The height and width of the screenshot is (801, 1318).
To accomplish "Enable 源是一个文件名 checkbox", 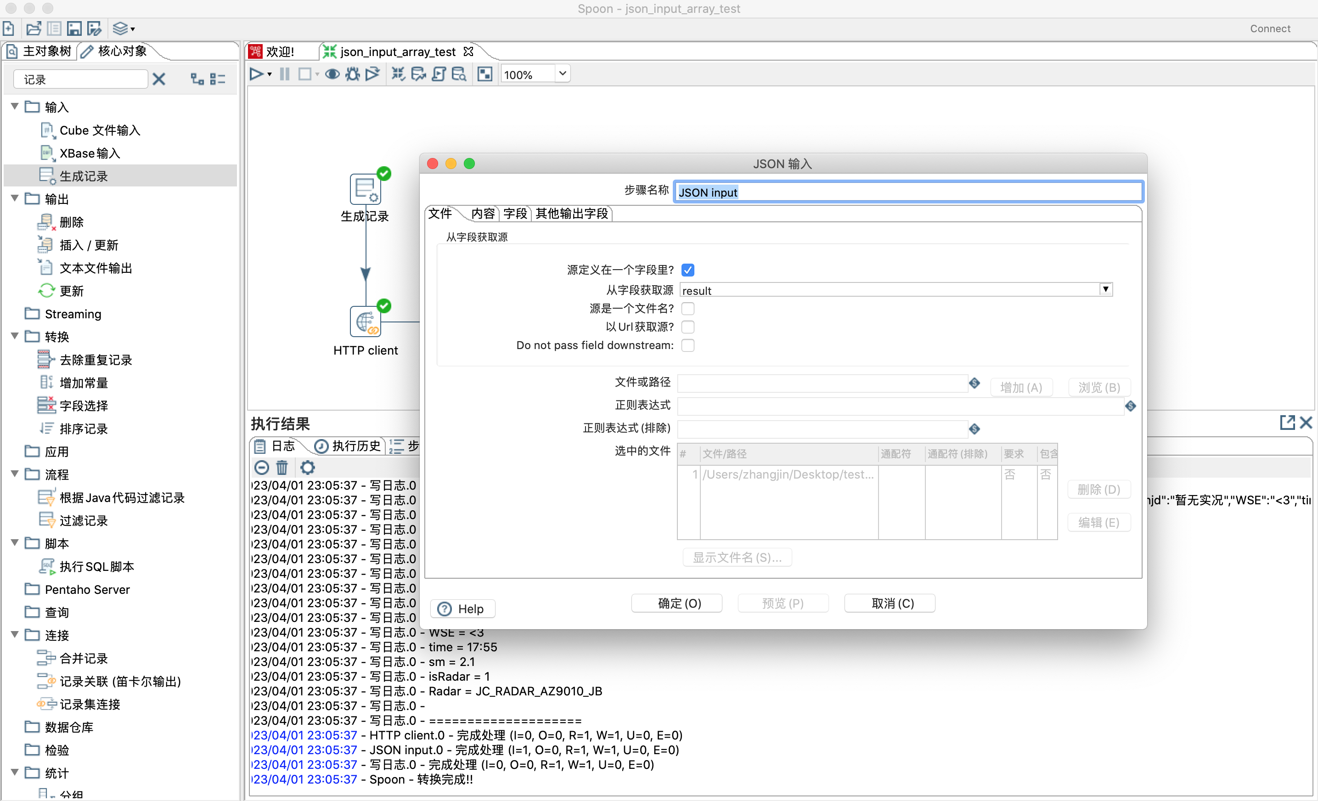I will 688,309.
